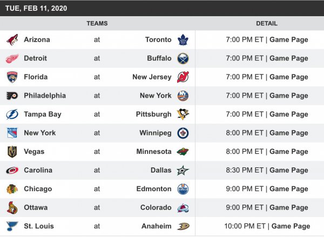
Task: Click the New Jersey Devils logo
Action: pyautogui.click(x=183, y=77)
